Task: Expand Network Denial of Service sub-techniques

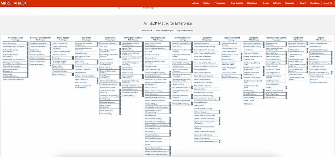Action: tap(331, 73)
